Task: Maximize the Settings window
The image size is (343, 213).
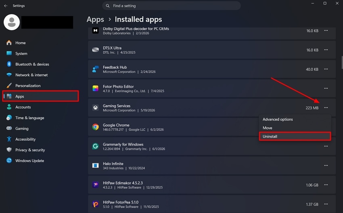Action: [325, 3]
